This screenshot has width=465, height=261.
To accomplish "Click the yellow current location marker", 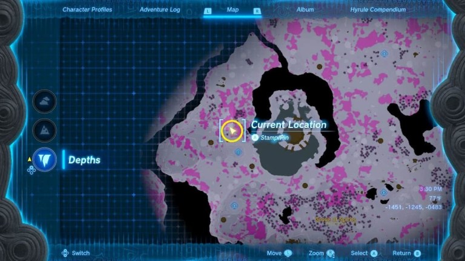I will click(232, 130).
